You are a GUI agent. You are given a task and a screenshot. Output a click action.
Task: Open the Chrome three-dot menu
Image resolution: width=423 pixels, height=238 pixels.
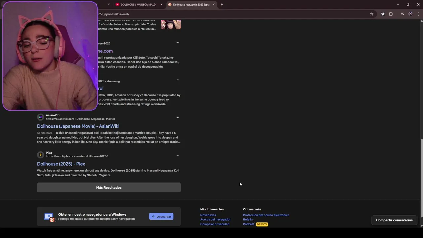[x=418, y=14]
